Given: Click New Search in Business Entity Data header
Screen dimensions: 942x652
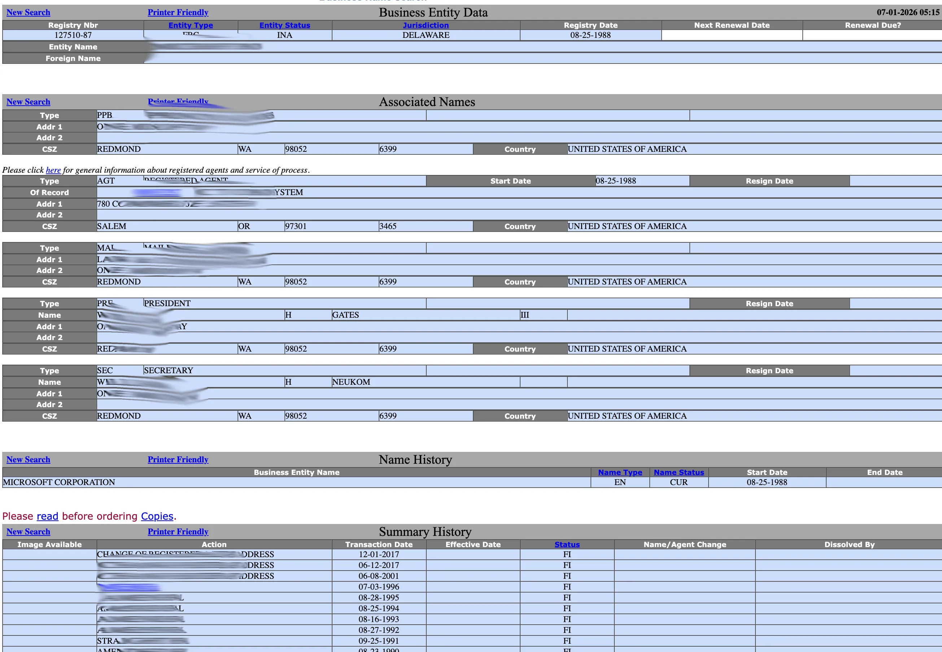Looking at the screenshot, I should (28, 12).
